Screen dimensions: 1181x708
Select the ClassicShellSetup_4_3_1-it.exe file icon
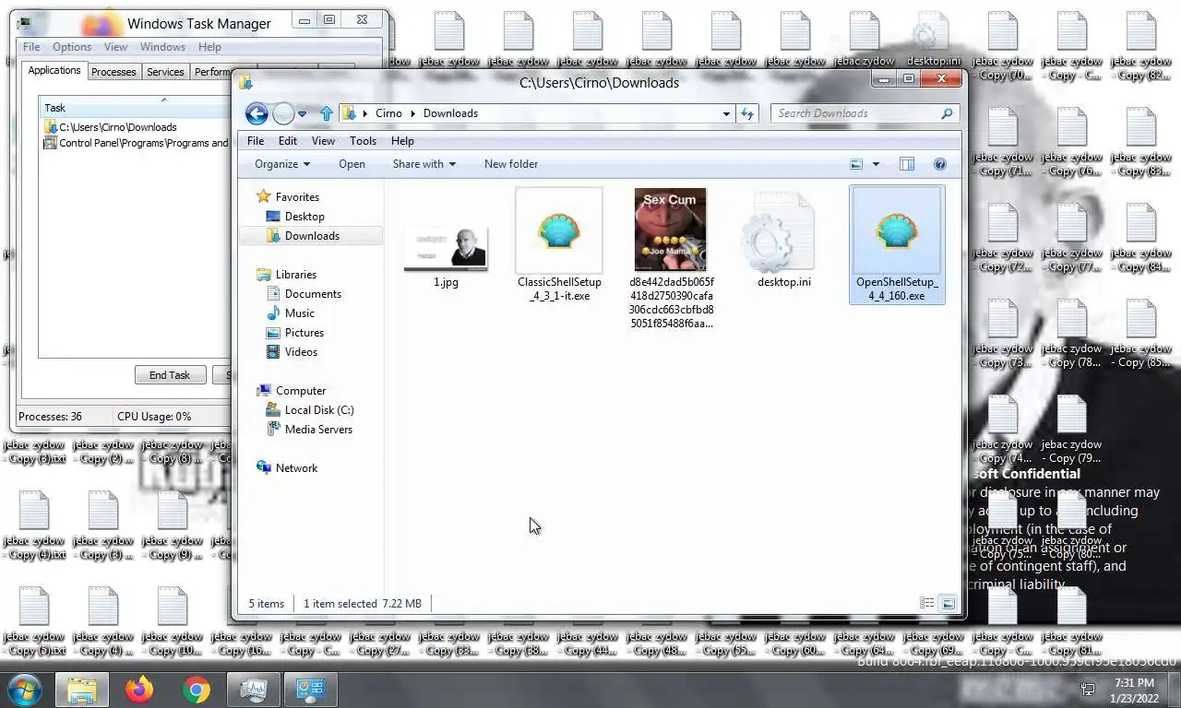coord(559,230)
